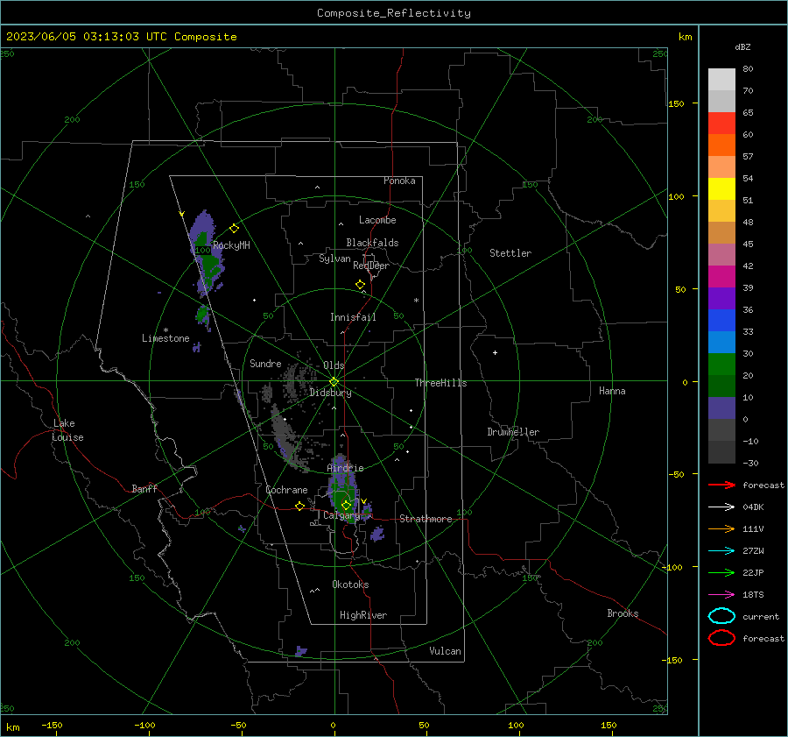Click the cyan 27ZW arrow in legend
The height and width of the screenshot is (737, 788).
[x=721, y=550]
